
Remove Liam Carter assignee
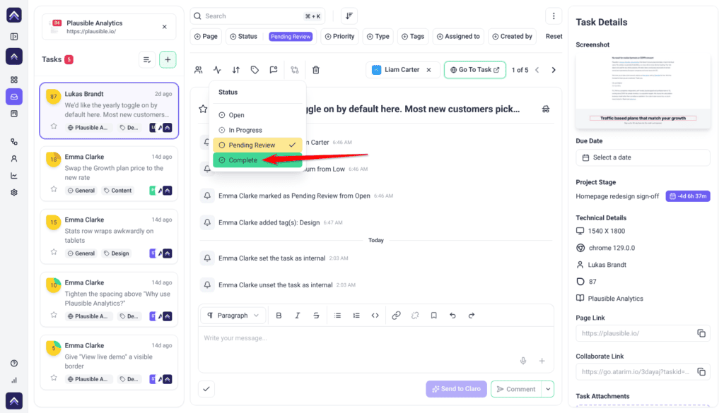(x=429, y=70)
